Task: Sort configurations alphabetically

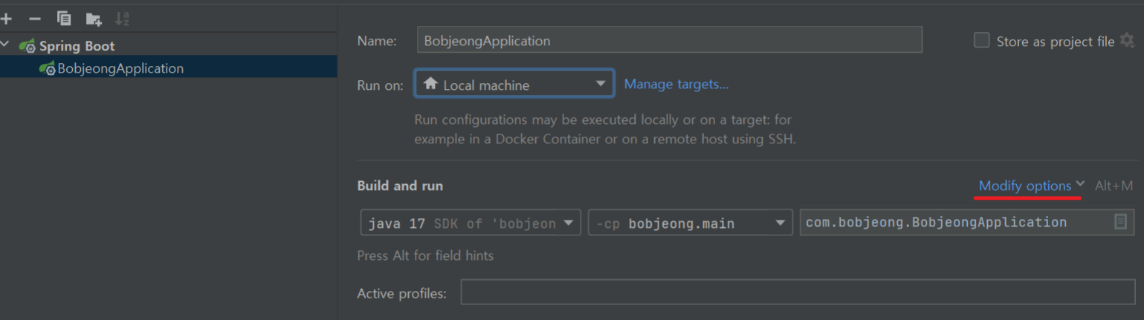Action: point(123,19)
